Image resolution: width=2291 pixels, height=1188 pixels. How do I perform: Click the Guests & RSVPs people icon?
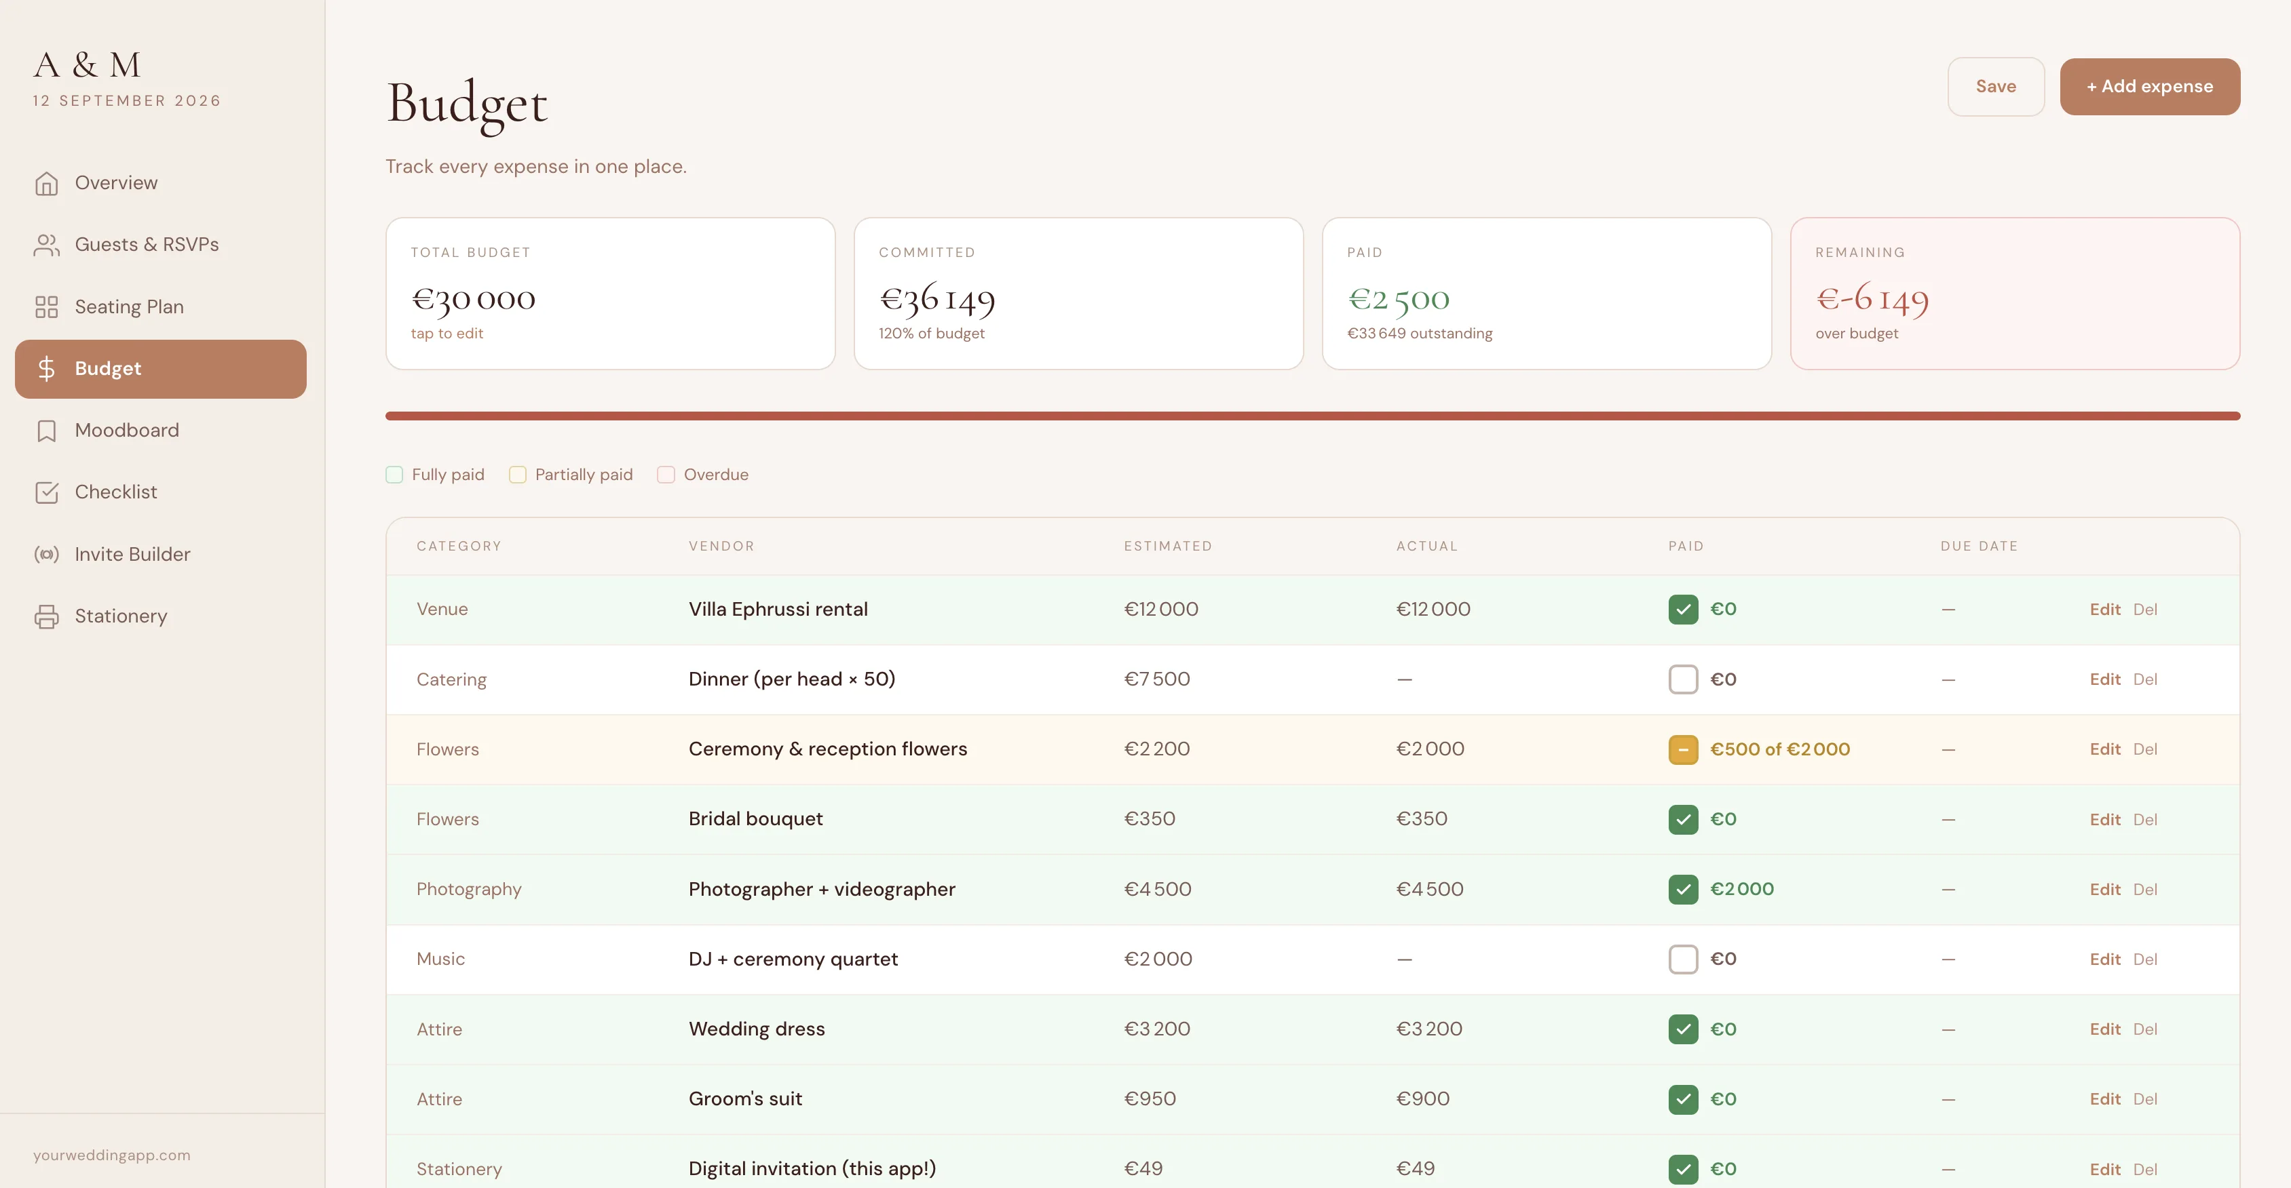coord(46,245)
